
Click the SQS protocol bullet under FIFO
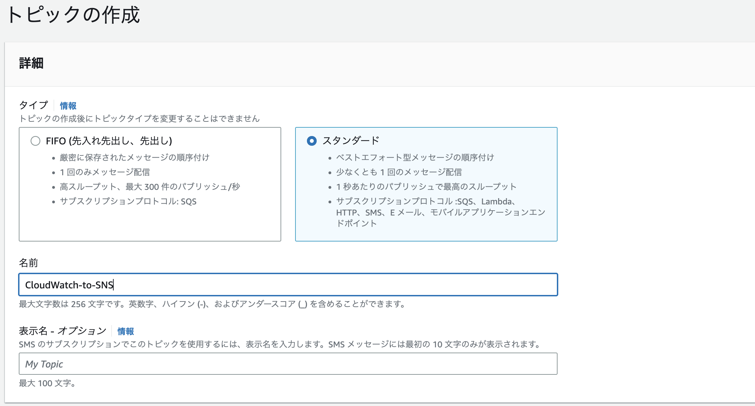click(128, 201)
